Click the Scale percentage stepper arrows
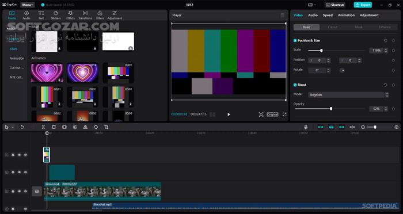Image resolution: width=403 pixels, height=214 pixels. pos(386,51)
